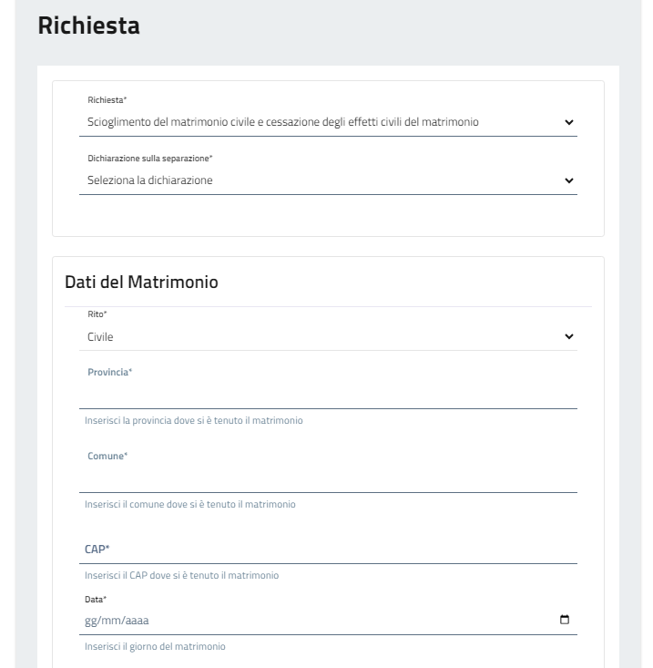Click the 'Inserisci la provincia' helper text
The image size is (653, 668).
pyautogui.click(x=195, y=421)
